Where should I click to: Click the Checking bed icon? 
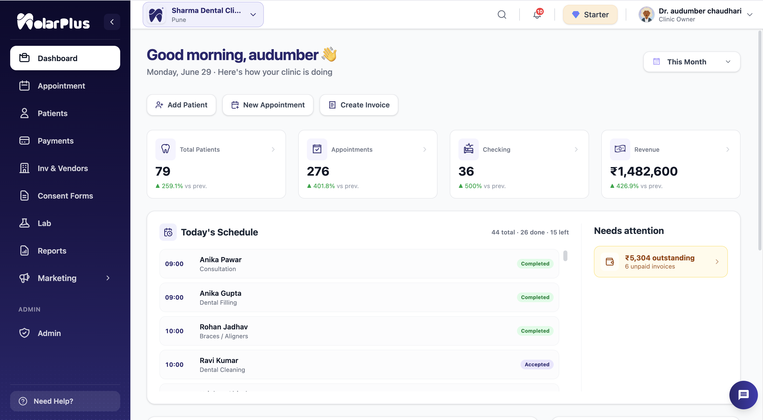pyautogui.click(x=469, y=149)
